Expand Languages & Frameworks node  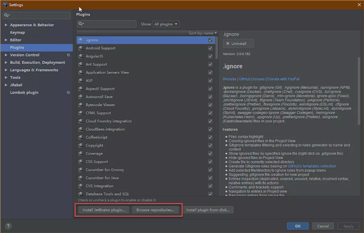tap(6, 70)
